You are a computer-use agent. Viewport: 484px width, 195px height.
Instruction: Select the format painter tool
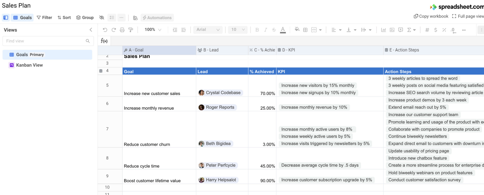(131, 30)
